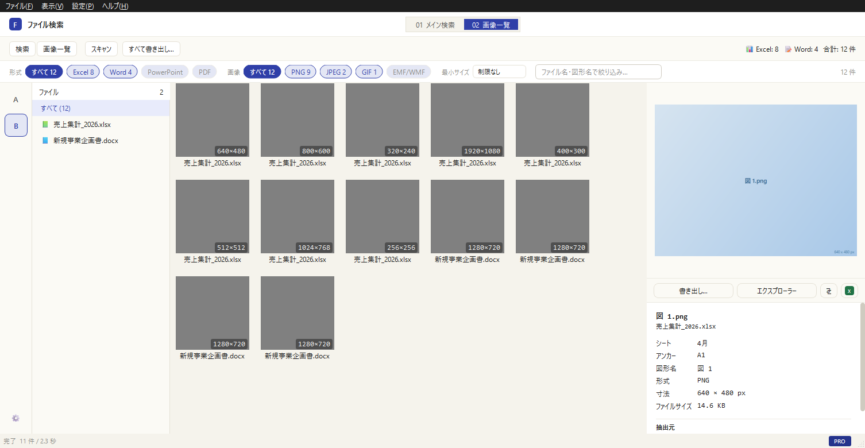
Task: Select the 1024×768 thumbnail
Action: click(298, 217)
